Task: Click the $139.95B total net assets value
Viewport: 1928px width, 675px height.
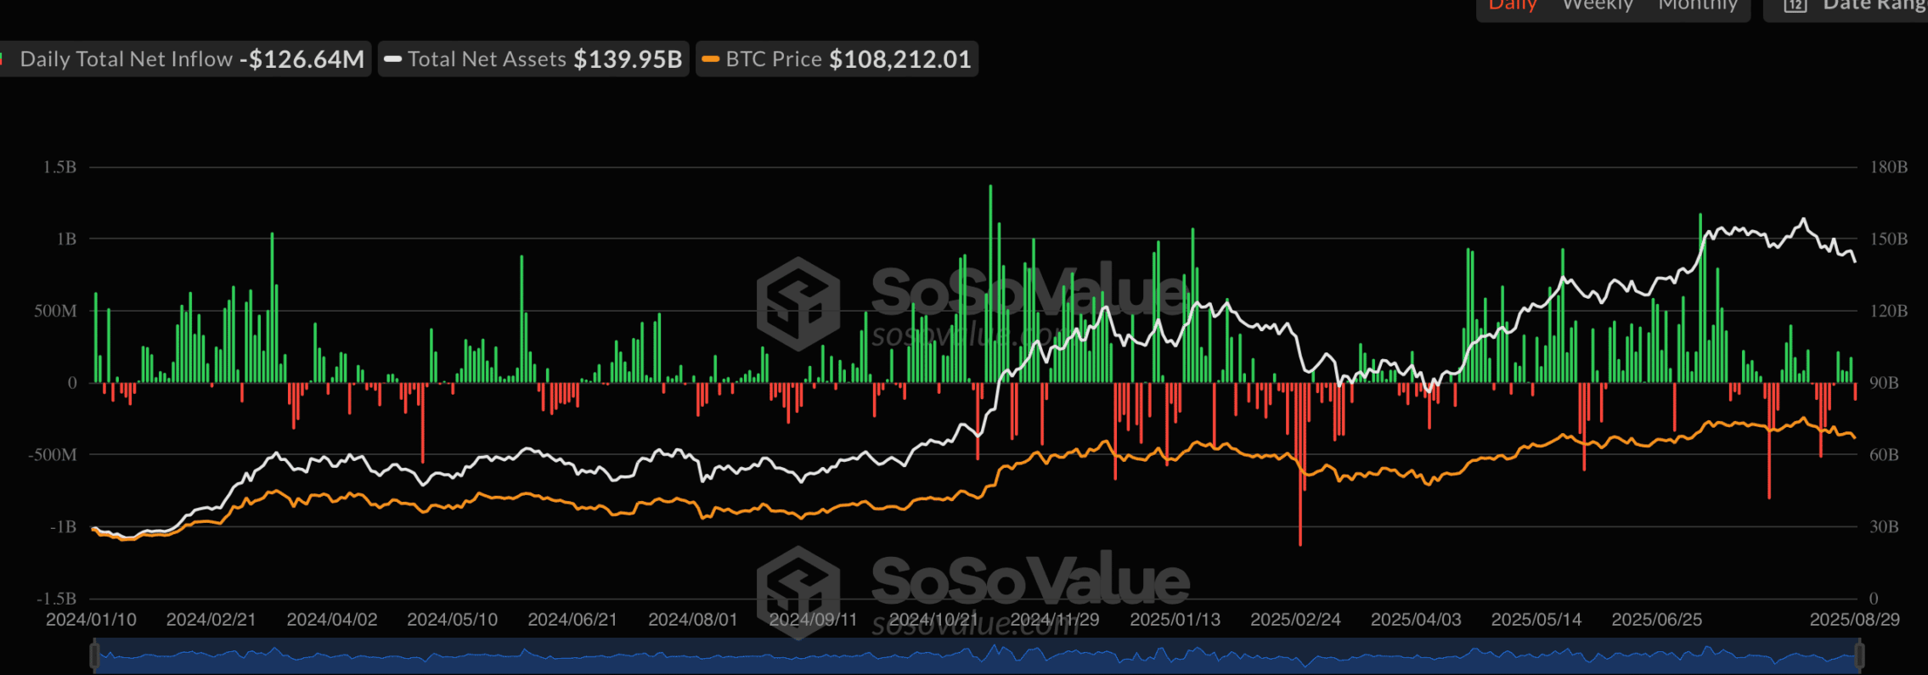Action: point(628,59)
